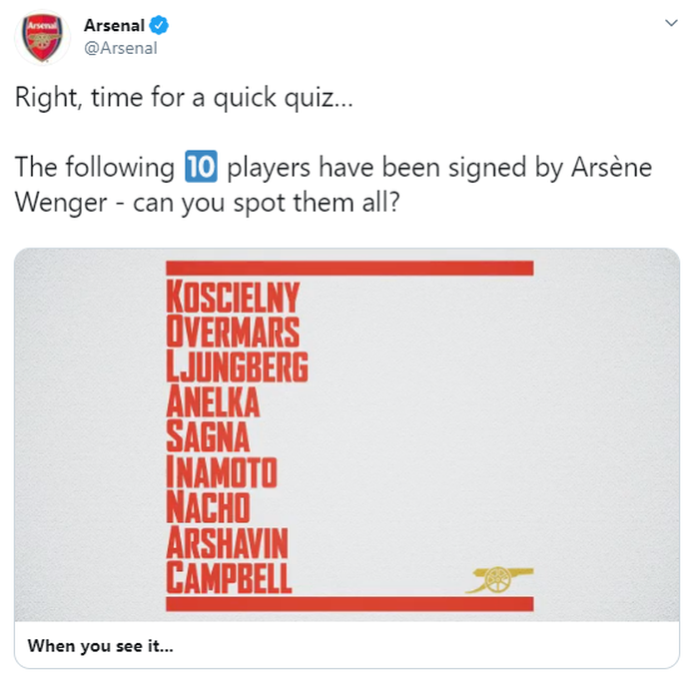Open the @Arsenal handle link
Viewport: 684px width, 673px height.
[121, 48]
